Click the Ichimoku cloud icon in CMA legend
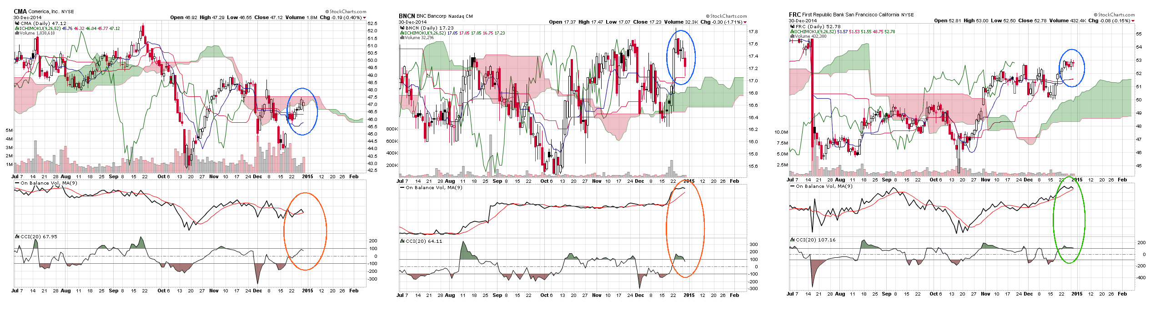This screenshot has width=1155, height=311. pos(17,28)
